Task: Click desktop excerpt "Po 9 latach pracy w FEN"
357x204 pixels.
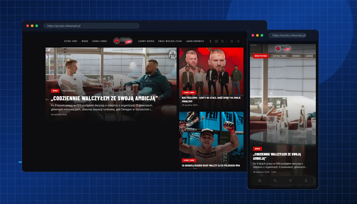Action: [x=102, y=107]
